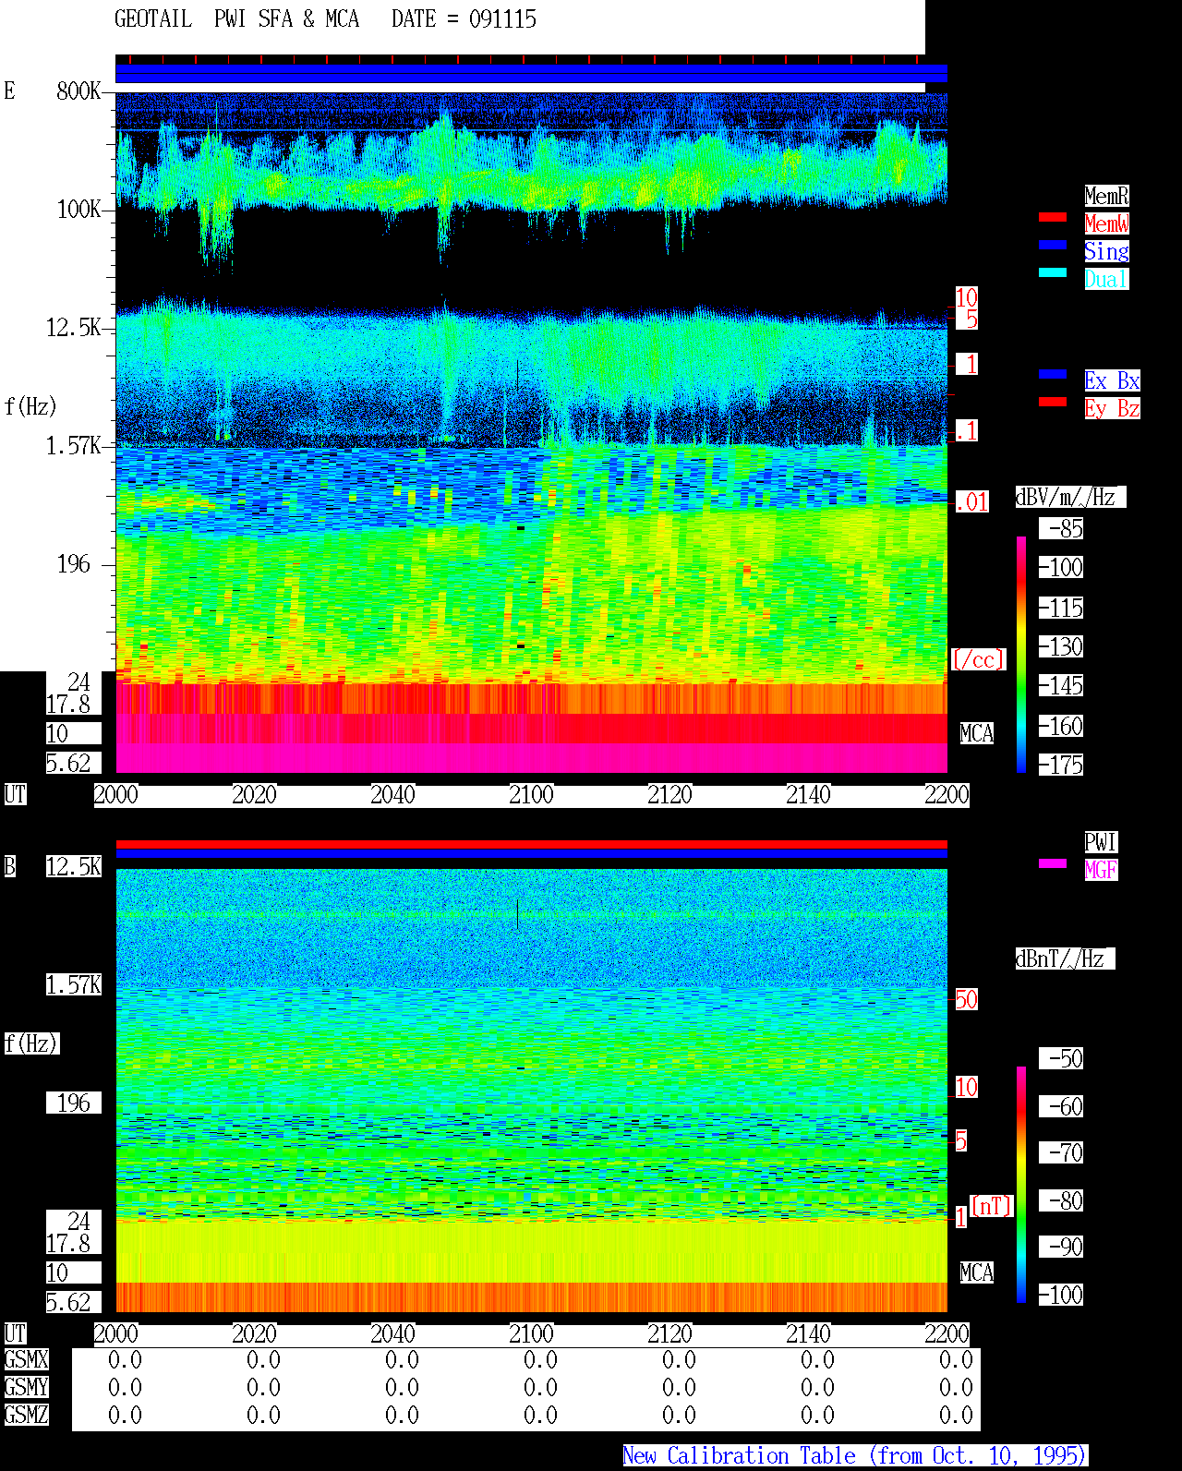
Task: Click the 196 frequency label on B panel
Action: 74,1103
